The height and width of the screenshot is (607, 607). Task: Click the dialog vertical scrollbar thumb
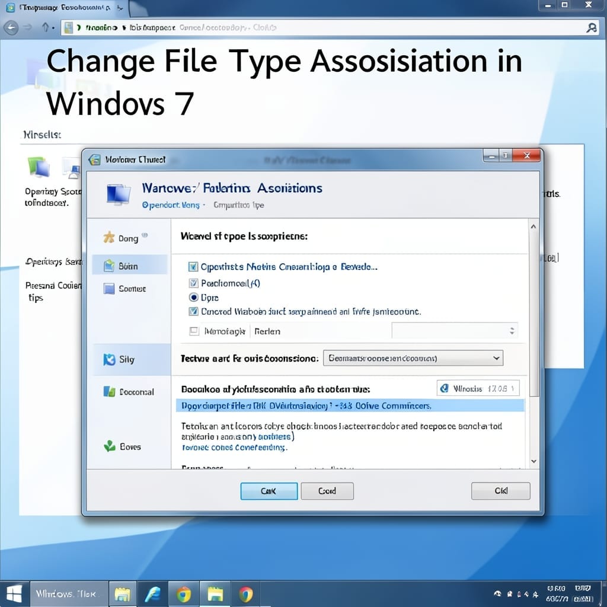533,314
